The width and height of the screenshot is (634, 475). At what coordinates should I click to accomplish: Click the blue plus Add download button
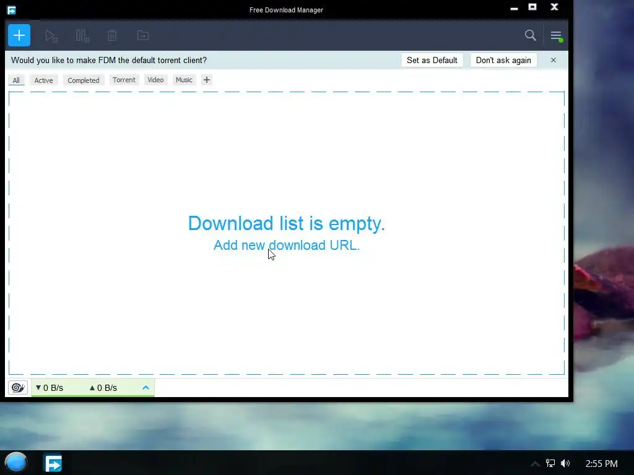click(19, 35)
